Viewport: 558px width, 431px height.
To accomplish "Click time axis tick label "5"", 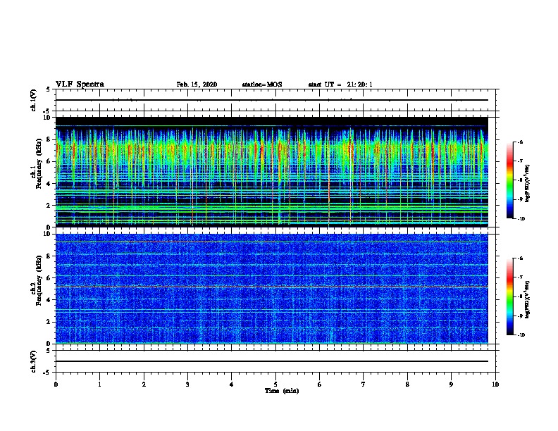I will coord(275,384).
